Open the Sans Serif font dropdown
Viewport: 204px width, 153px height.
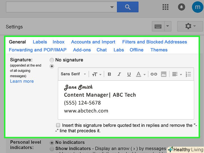73,74
